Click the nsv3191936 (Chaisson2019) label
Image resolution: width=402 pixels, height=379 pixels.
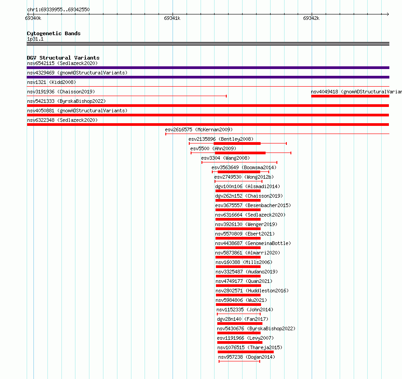point(61,92)
